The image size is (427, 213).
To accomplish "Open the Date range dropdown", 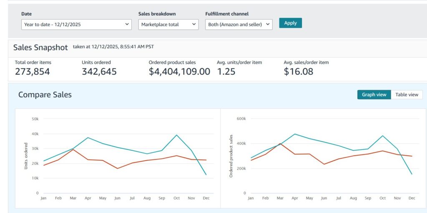I will point(76,24).
